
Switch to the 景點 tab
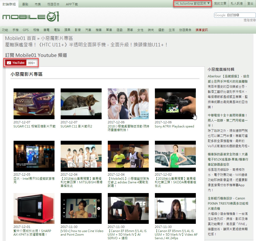click(25, 4)
